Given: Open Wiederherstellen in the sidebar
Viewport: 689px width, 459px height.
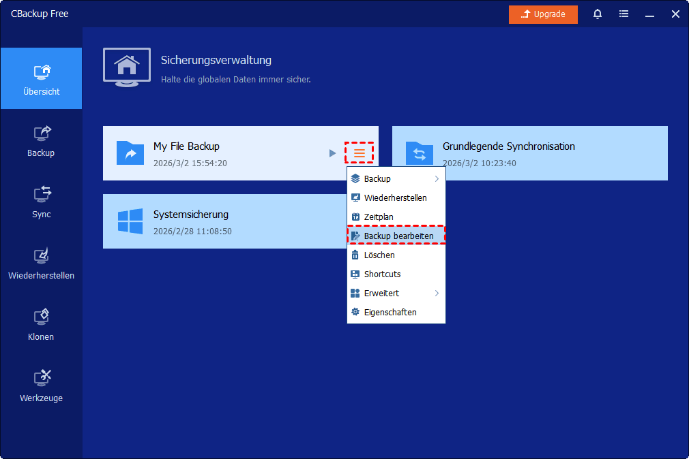Looking at the screenshot, I should 41,263.
